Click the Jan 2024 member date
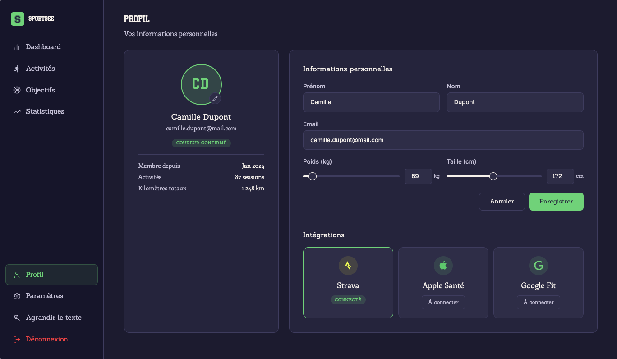 253,166
